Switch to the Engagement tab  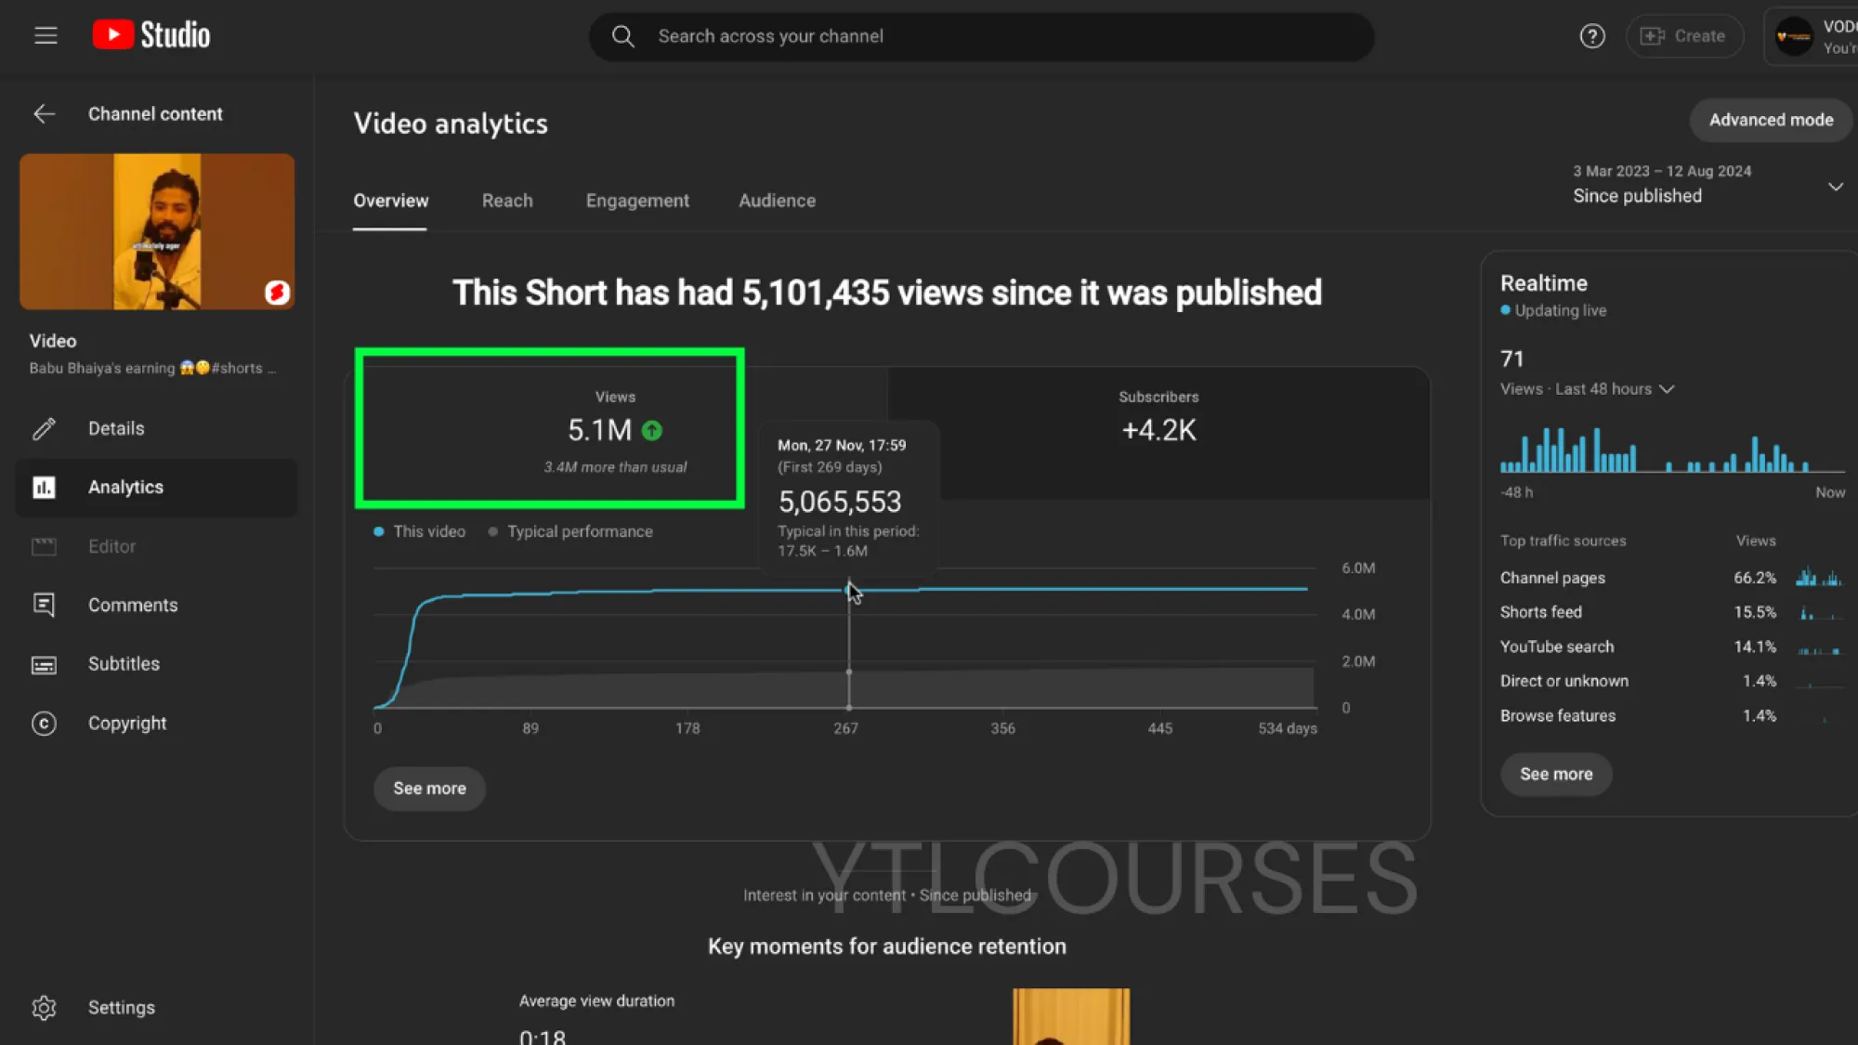(x=637, y=201)
